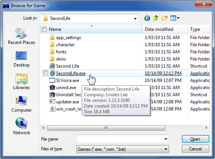This screenshot has height=159, width=215.
Task: Select the app_settings folder name
Action: pyautogui.click(x=69, y=38)
